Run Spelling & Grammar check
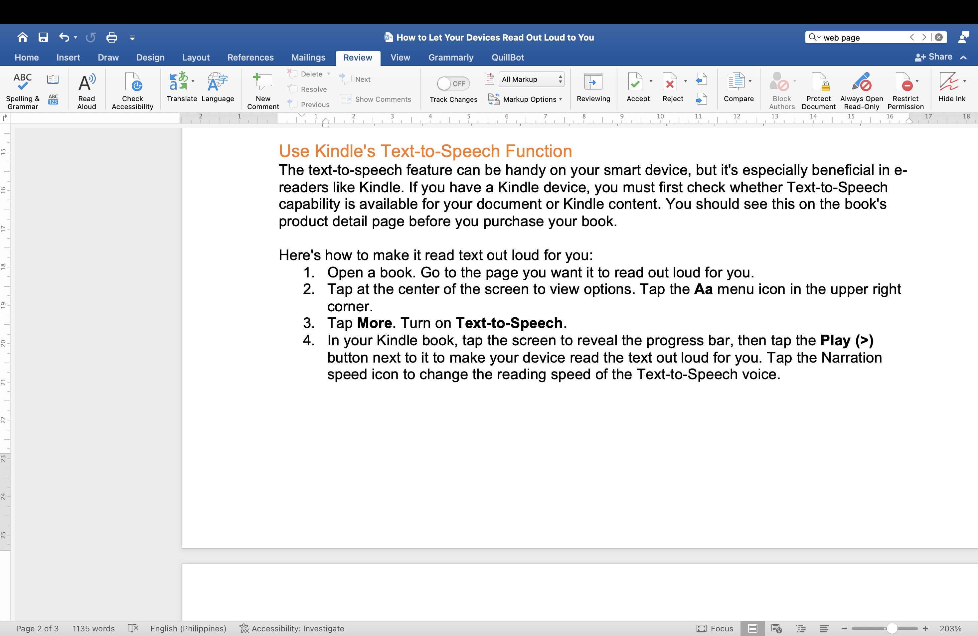The image size is (978, 636). tap(23, 89)
